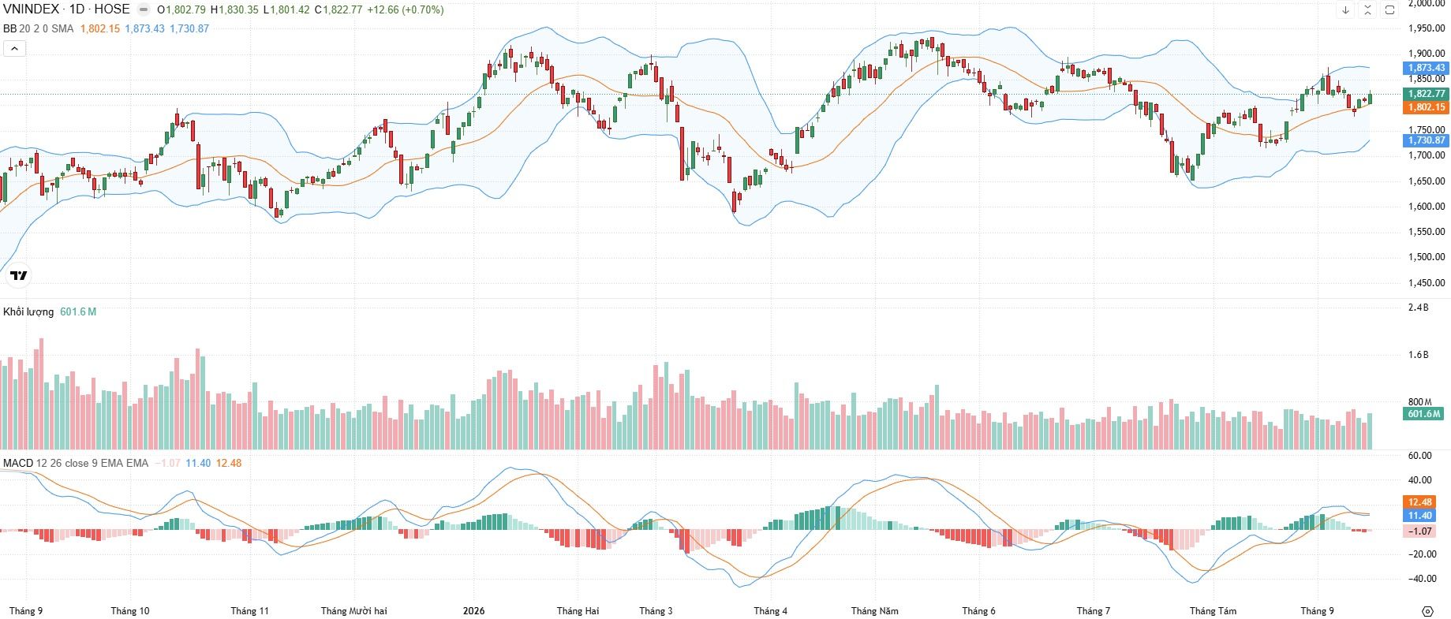Image resolution: width=1451 pixels, height=619 pixels.
Task: Click the pink -1.07 MACD axis label
Action: coord(1420,531)
